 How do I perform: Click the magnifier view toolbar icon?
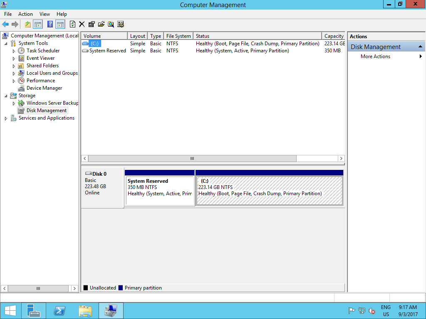pos(111,24)
